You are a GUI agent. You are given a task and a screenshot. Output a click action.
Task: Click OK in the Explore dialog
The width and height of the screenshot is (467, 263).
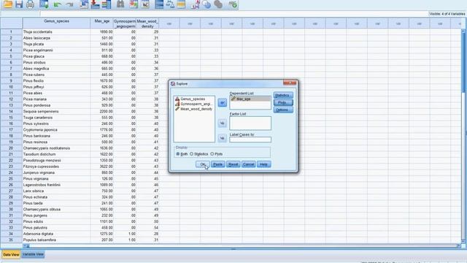(203, 164)
